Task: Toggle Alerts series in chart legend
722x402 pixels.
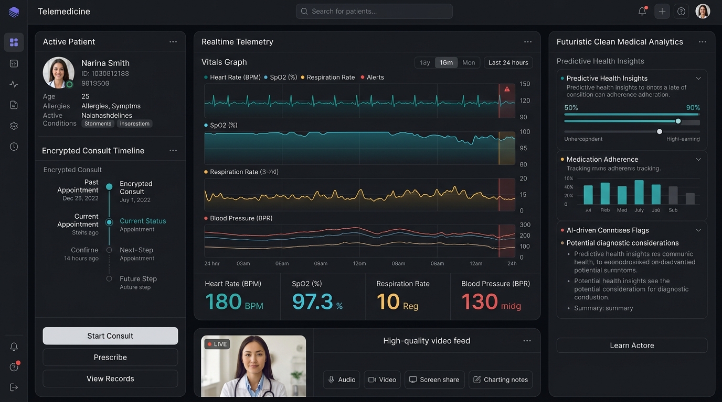Action: point(372,77)
